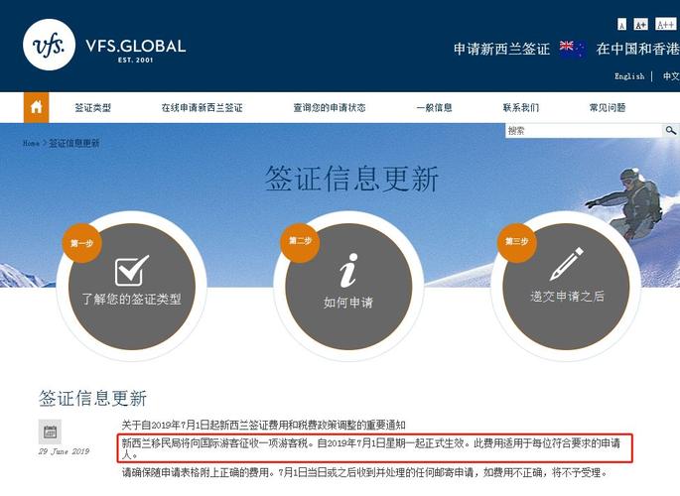
Task: Click the paragraph starting 新西兰移民局将向国际游客
Action: 371,448
